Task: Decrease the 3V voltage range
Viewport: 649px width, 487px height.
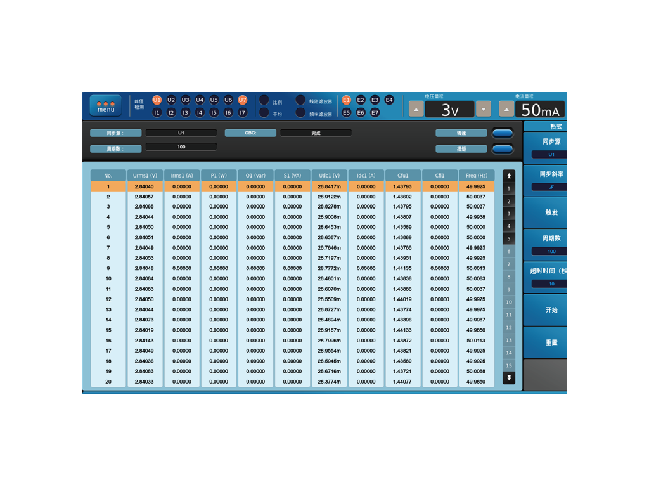Action: [484, 109]
